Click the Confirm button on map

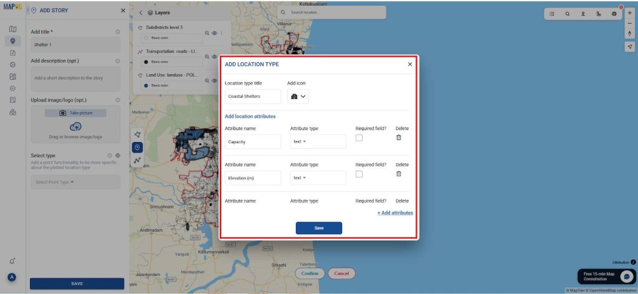(x=310, y=273)
